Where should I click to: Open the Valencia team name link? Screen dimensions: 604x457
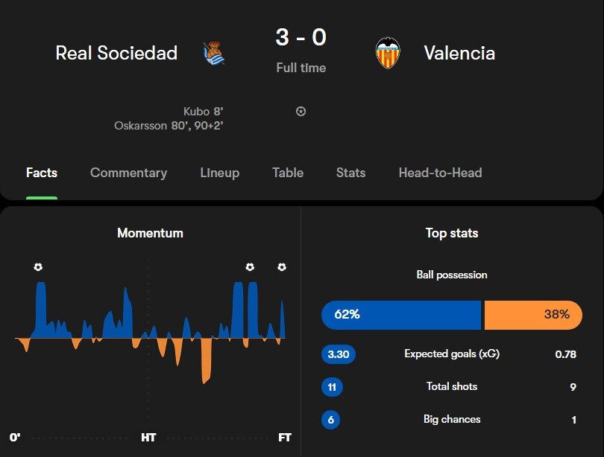459,53
